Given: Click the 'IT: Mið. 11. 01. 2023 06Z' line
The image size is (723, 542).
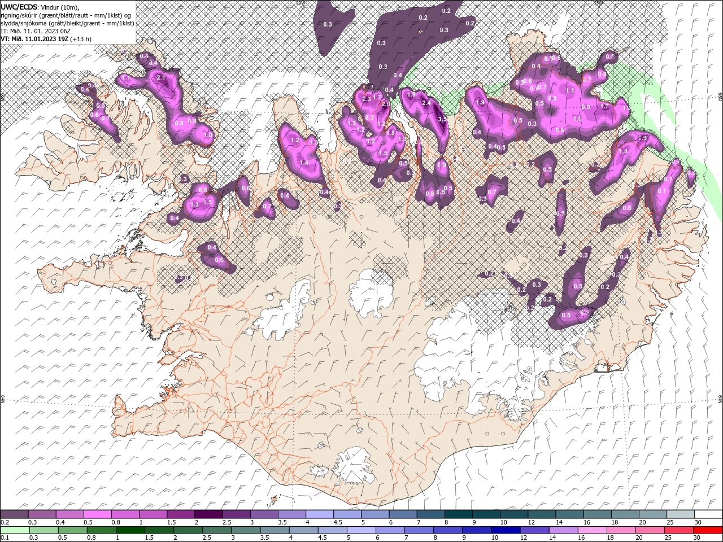Looking at the screenshot, I should (x=36, y=30).
